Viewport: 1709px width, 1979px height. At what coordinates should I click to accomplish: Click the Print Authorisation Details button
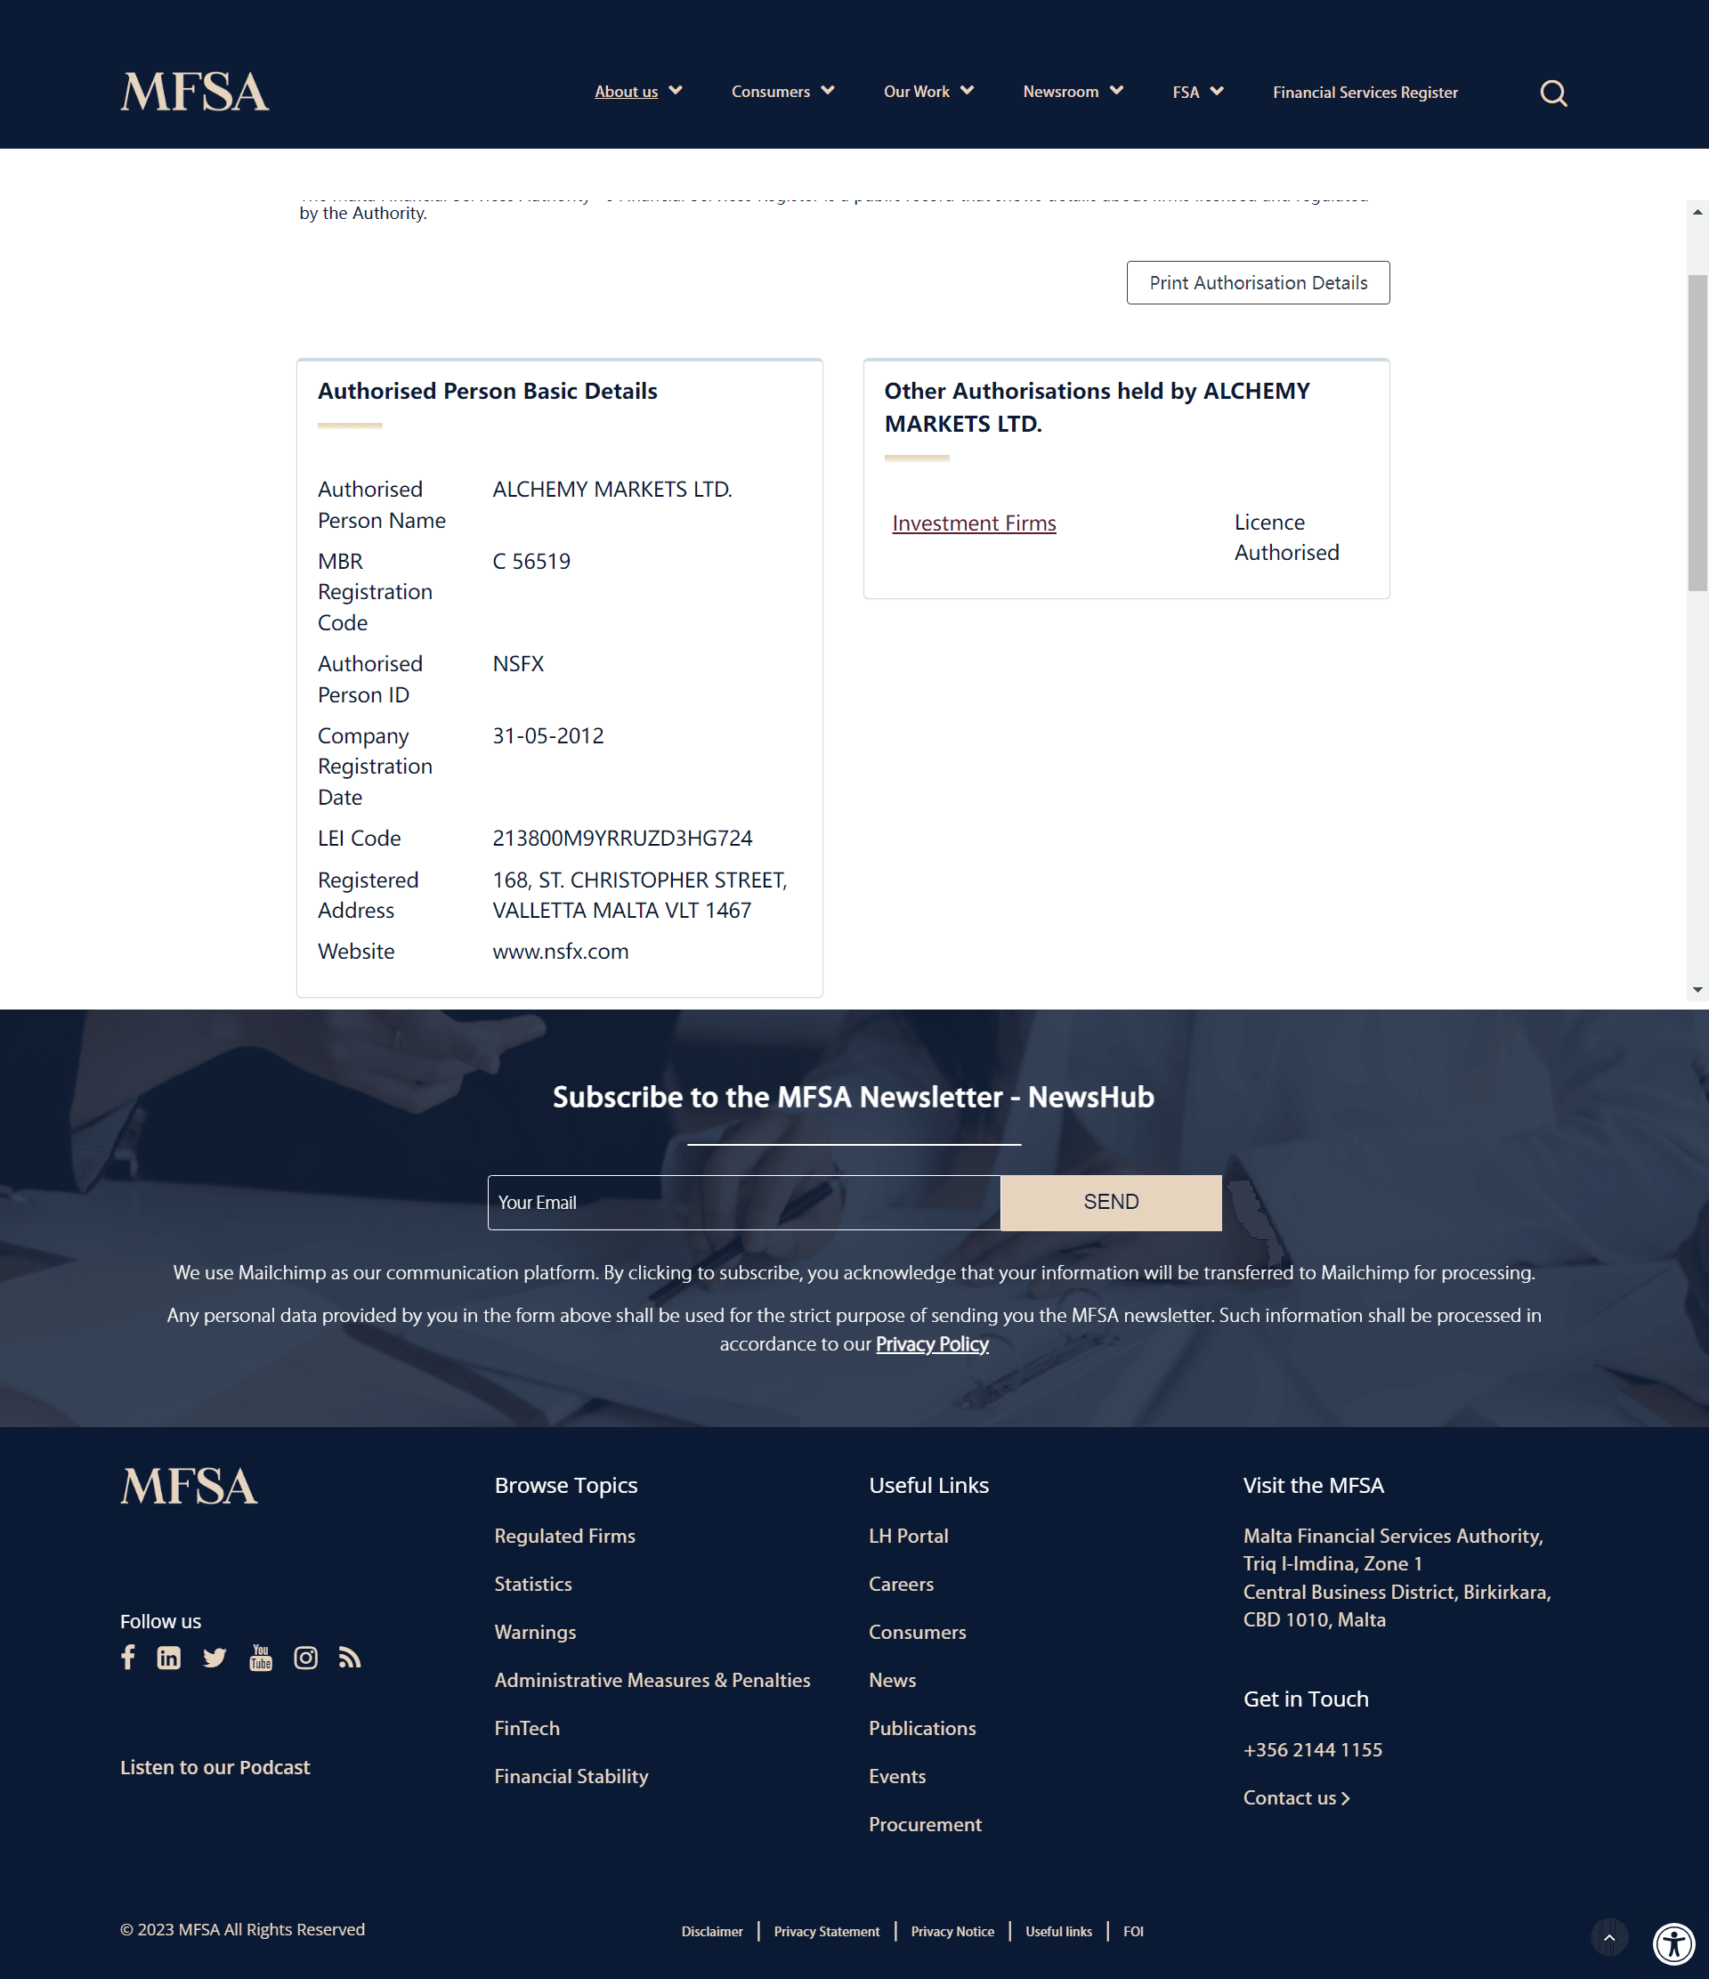[x=1257, y=283]
